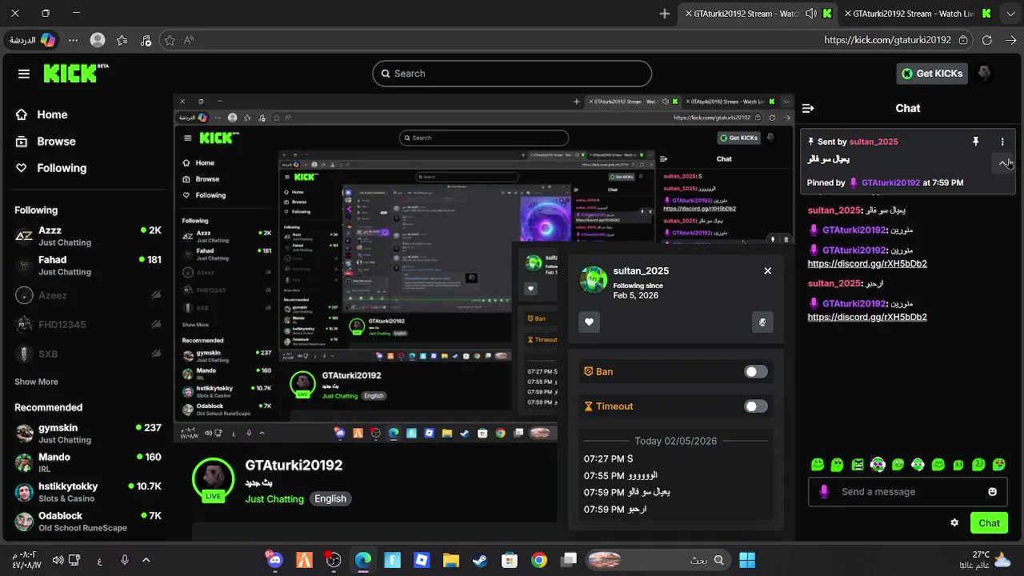The width and height of the screenshot is (1024, 576).
Task: Refresh the page with the reload button
Action: [986, 40]
